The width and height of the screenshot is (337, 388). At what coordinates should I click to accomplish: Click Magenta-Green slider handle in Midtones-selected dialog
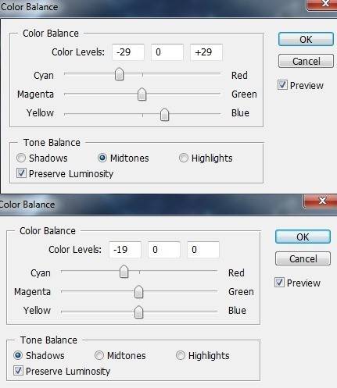(142, 94)
